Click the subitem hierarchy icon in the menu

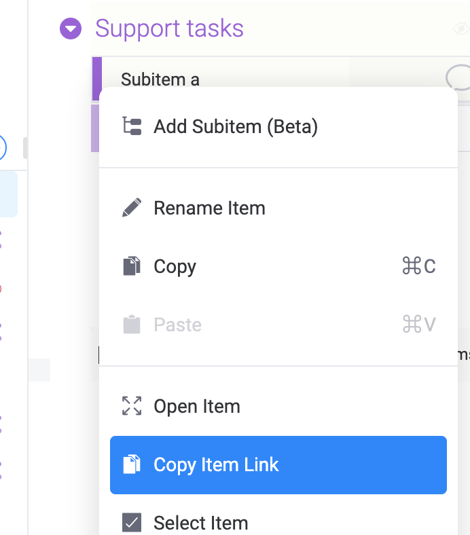[132, 126]
